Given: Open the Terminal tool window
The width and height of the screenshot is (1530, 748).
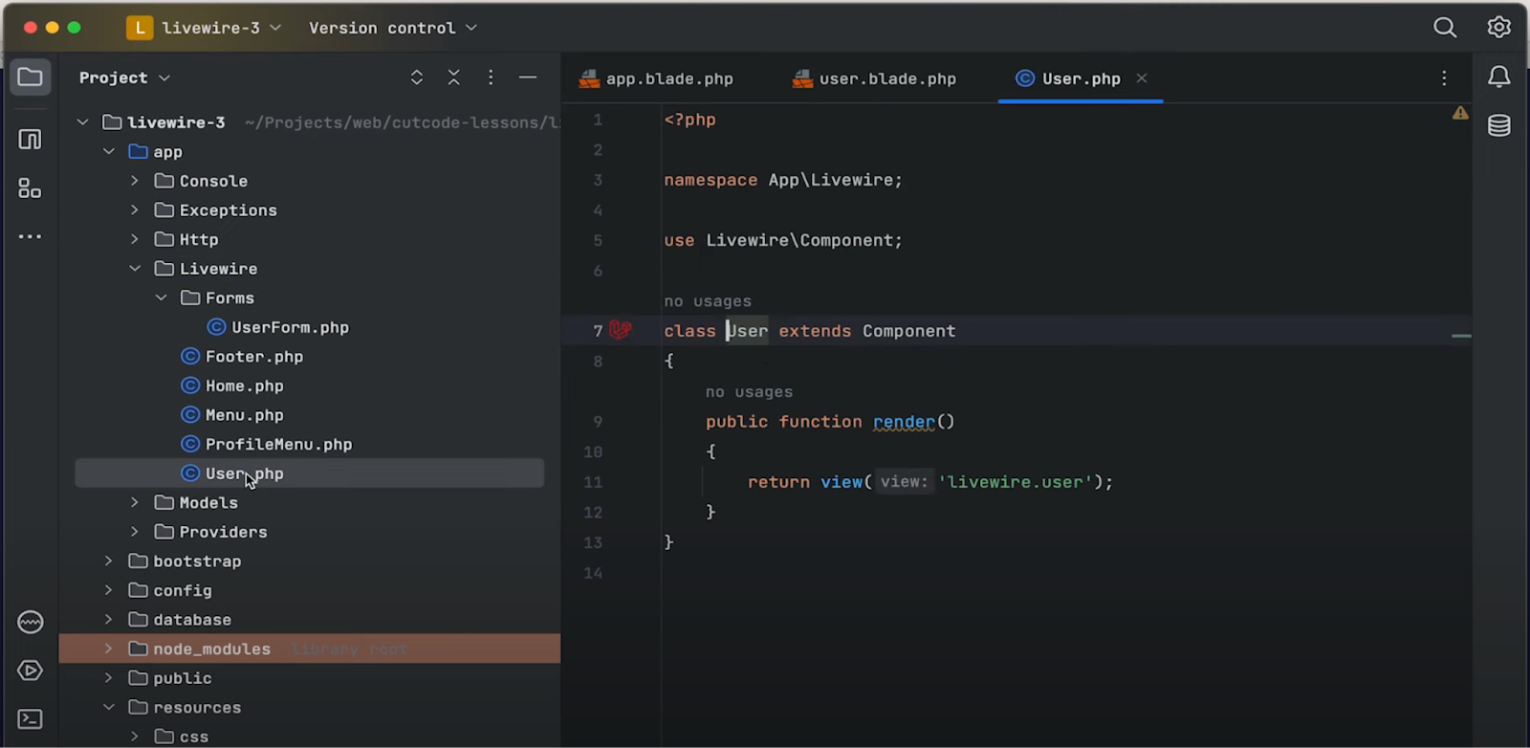Looking at the screenshot, I should tap(30, 718).
